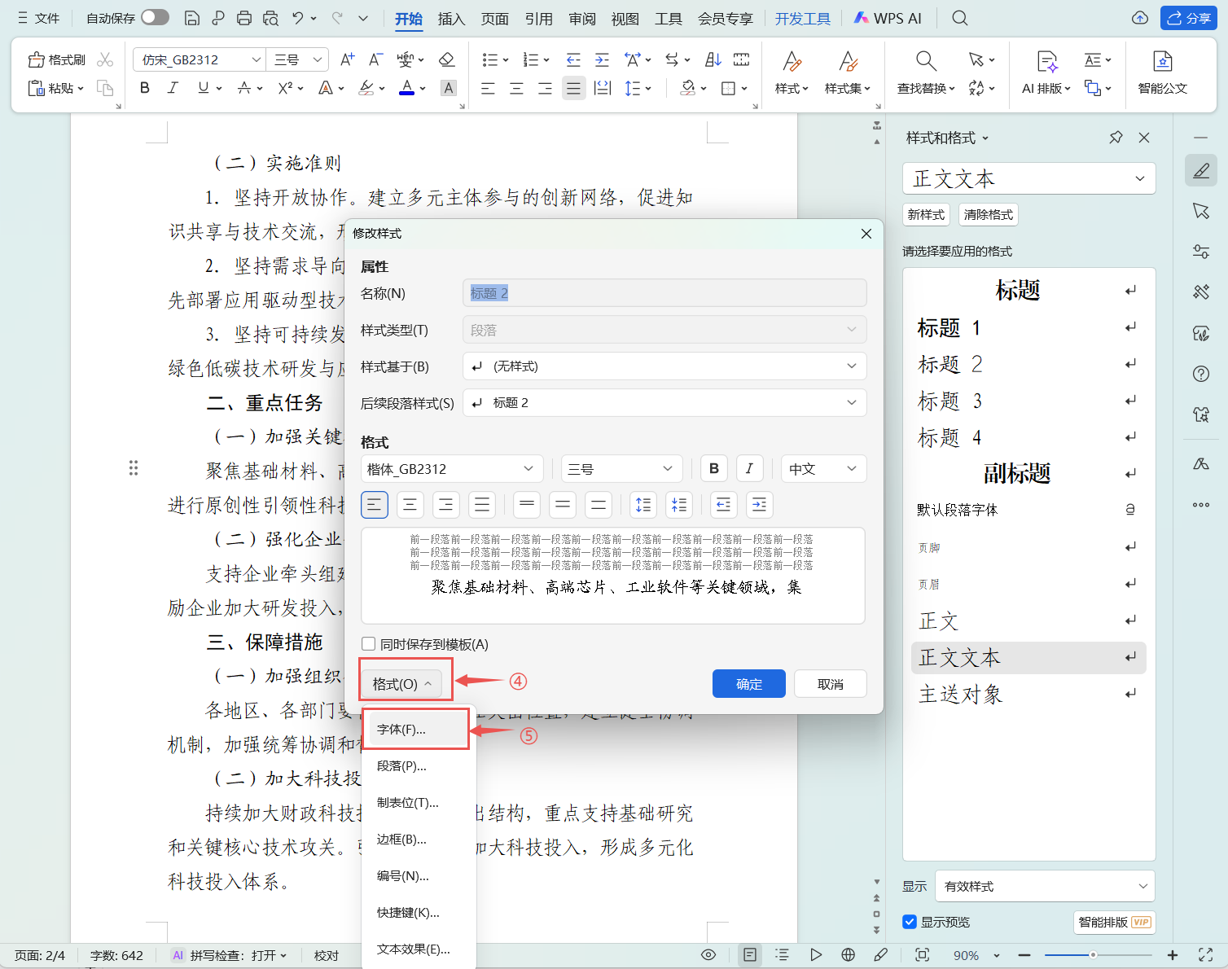
Task: Open the 有效样式 display filter dropdown
Action: pos(1045,886)
